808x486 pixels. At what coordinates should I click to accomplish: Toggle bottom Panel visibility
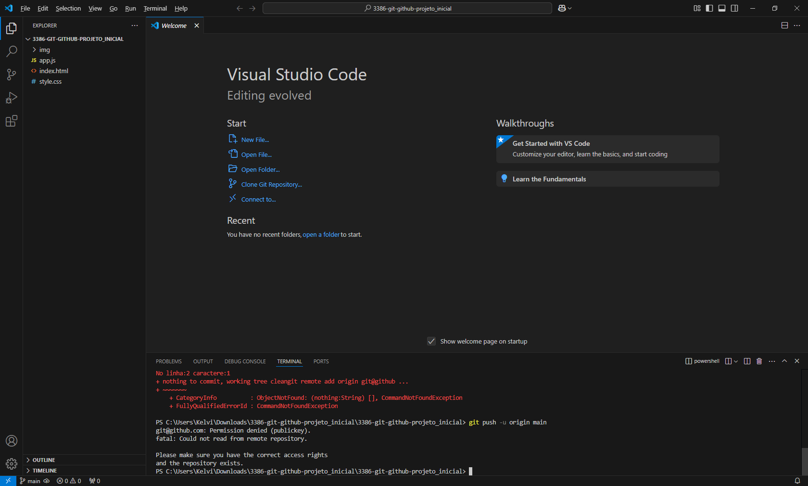point(722,8)
